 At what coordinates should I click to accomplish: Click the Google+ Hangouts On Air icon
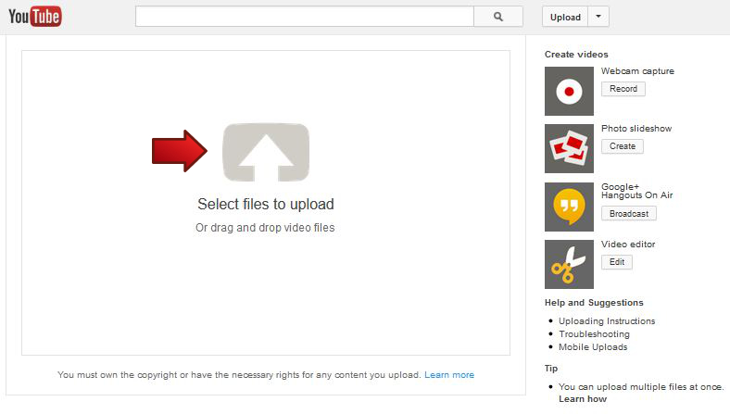click(569, 207)
